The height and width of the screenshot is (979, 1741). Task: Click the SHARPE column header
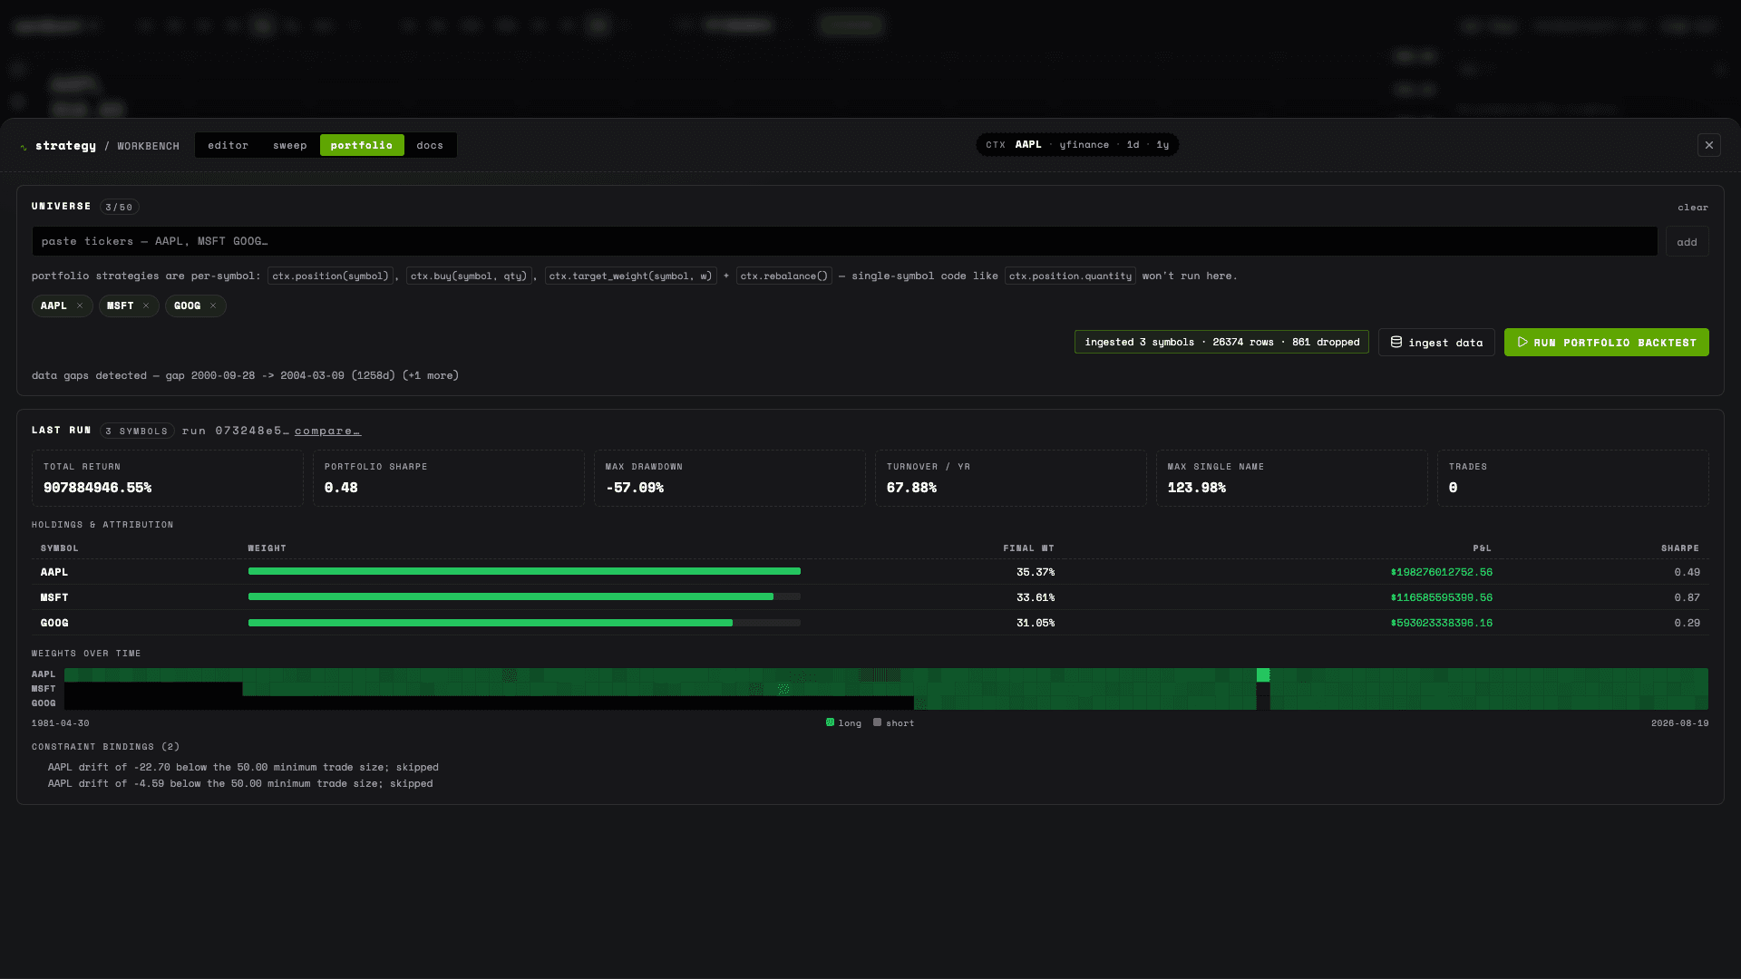coord(1679,548)
